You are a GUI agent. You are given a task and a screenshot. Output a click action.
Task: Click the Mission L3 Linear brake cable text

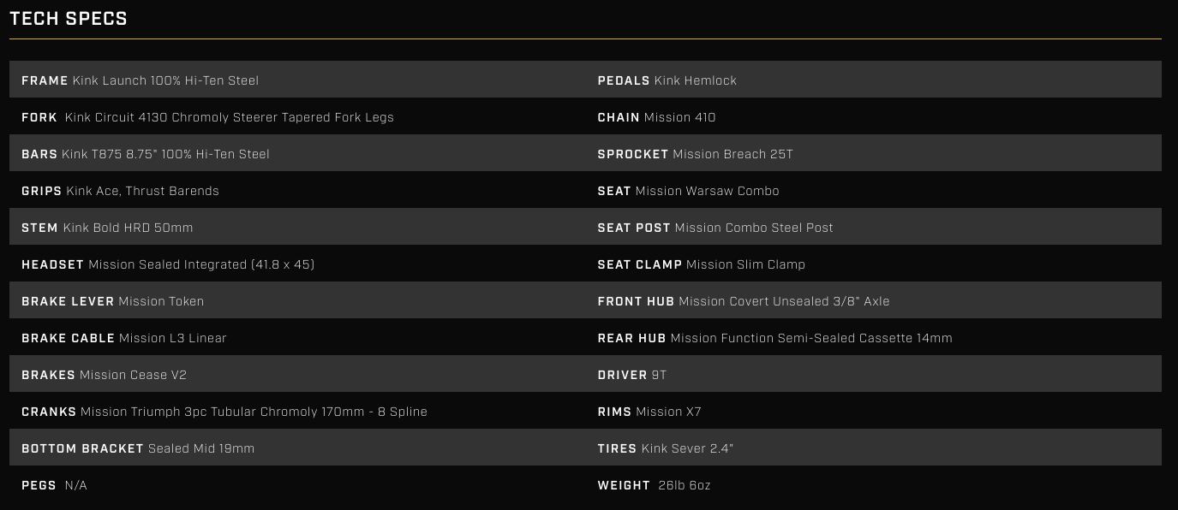pyautogui.click(x=173, y=338)
